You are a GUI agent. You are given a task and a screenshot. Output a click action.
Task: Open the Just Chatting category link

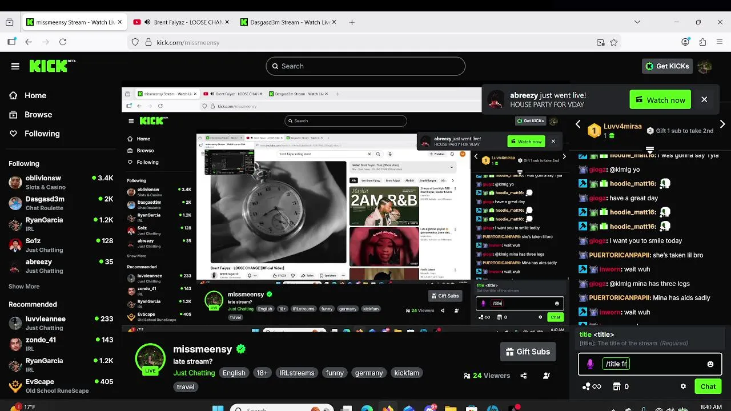(x=194, y=373)
